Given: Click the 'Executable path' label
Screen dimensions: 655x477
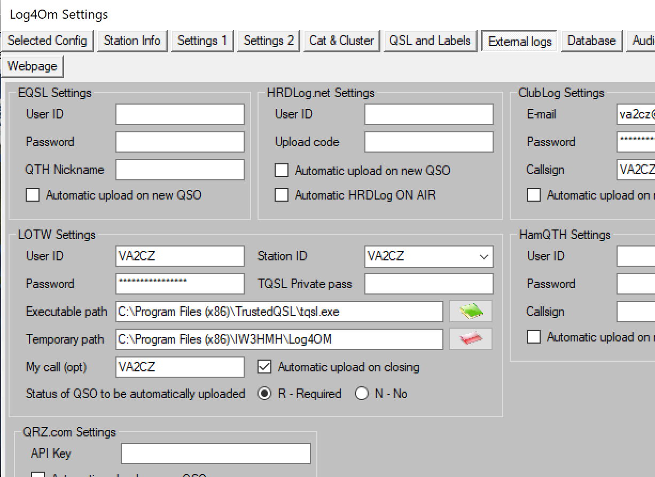Looking at the screenshot, I should [x=66, y=312].
